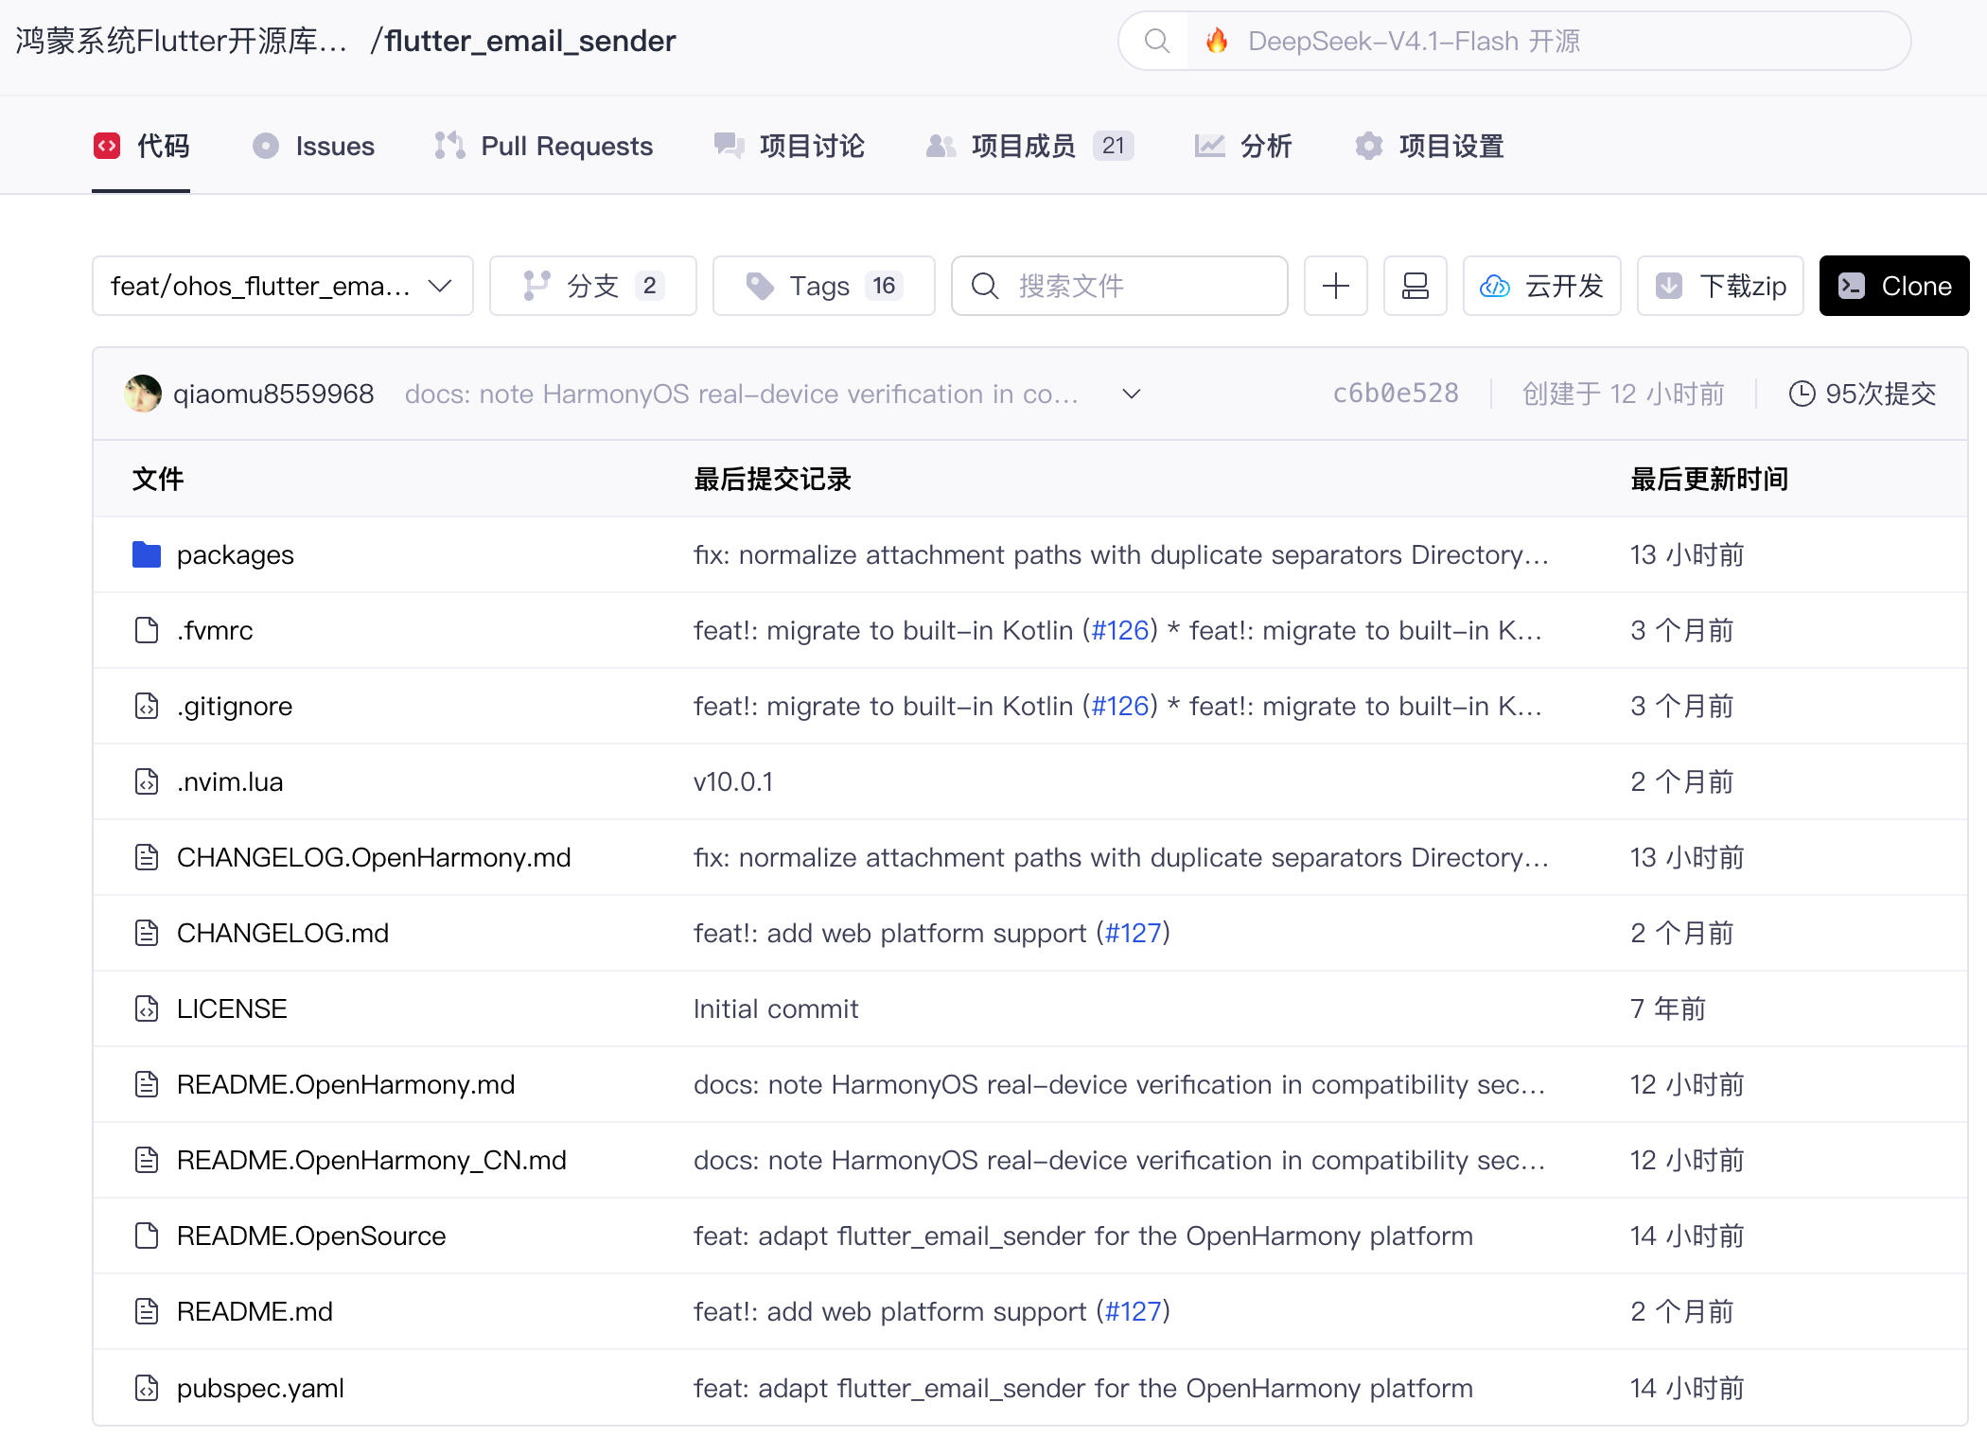Click the flame trending icon in search box

pyautogui.click(x=1217, y=41)
